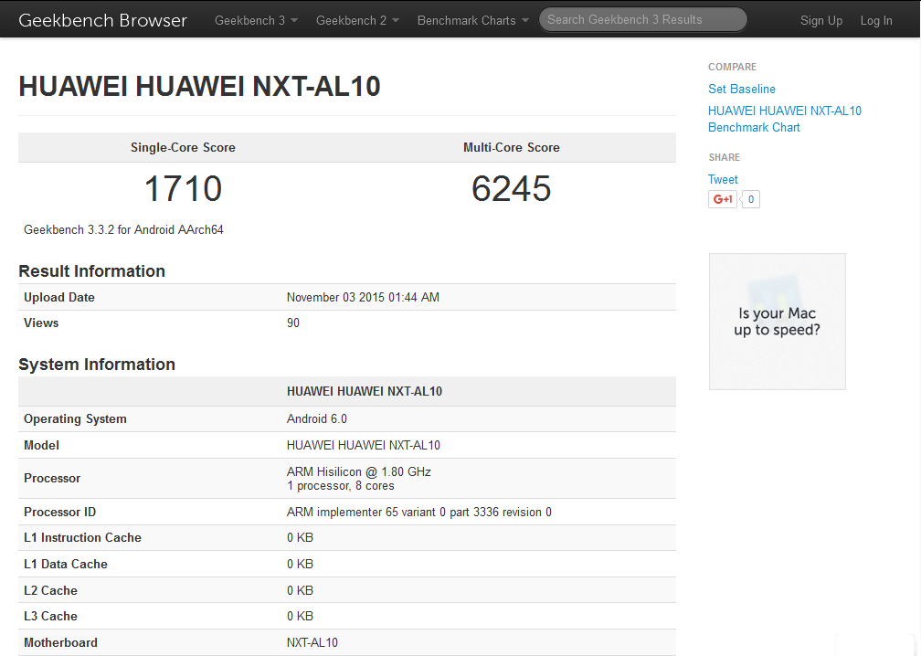
Task: Click the Set Baseline link
Action: click(x=742, y=89)
